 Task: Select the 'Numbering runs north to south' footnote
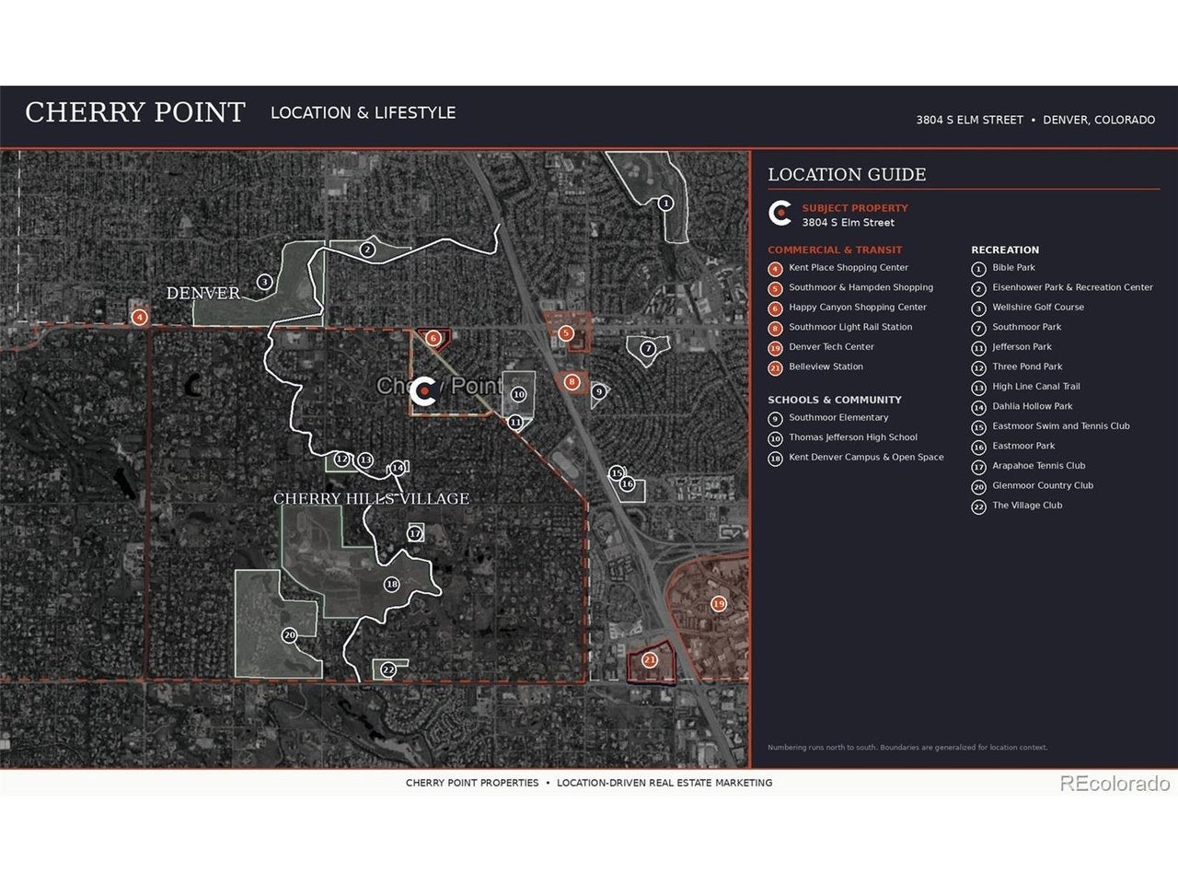point(907,748)
